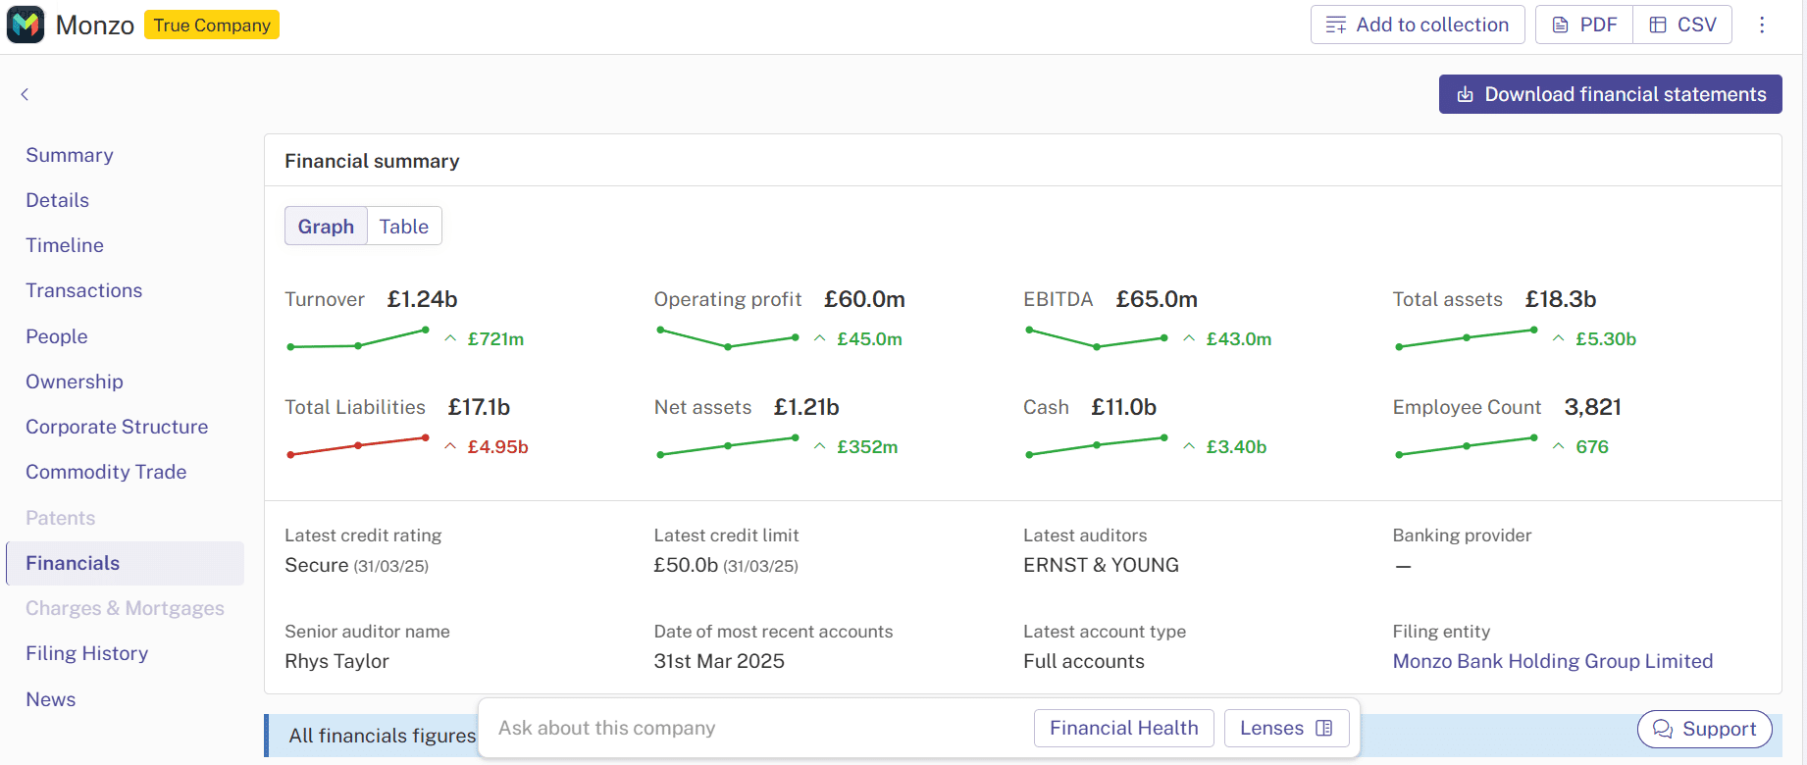Click the Net assets sparkline chart
Viewport: 1807px width, 765px height.
point(728,446)
